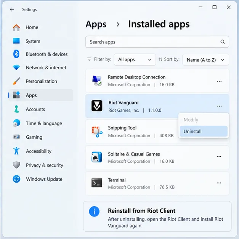
Task: Open more options for Remote Desktop Connection
Action: tap(219, 81)
